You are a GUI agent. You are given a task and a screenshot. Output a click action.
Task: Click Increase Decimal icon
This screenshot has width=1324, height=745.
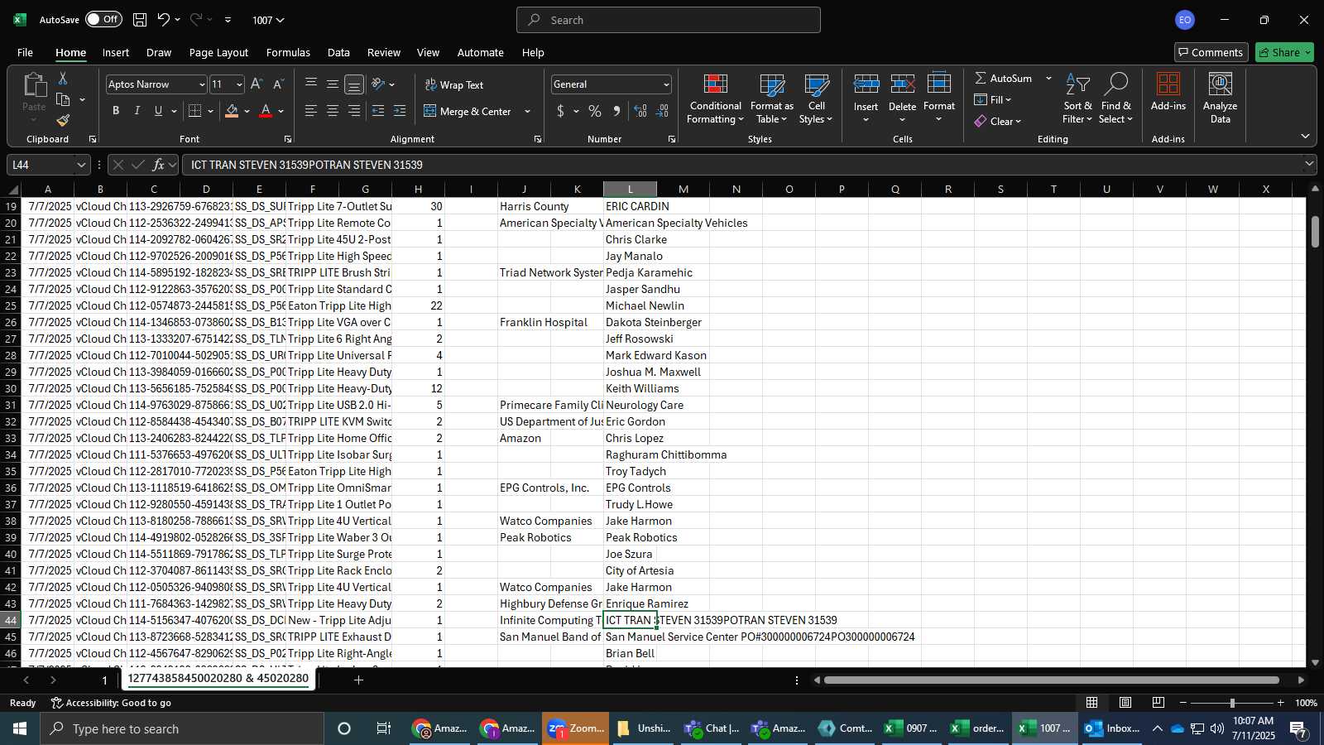[640, 111]
